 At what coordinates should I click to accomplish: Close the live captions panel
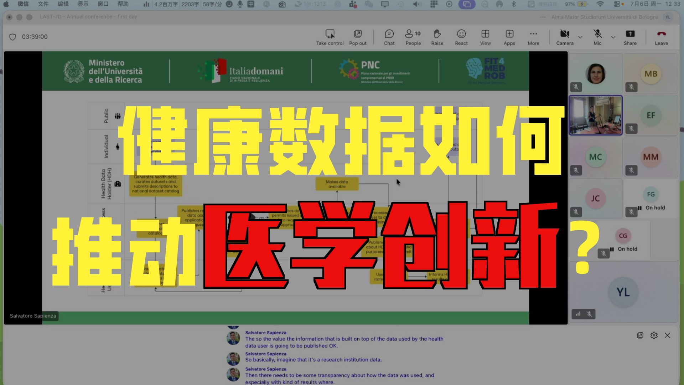pos(667,335)
